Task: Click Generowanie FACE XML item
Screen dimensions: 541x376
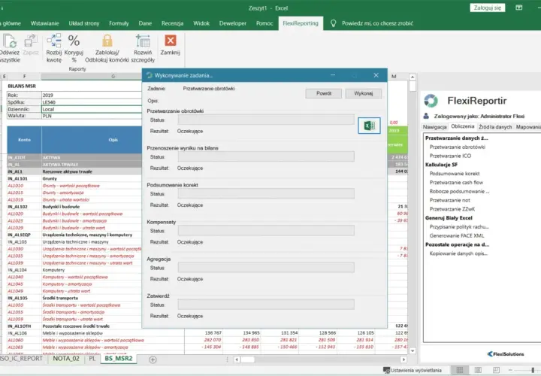Action: coord(457,236)
